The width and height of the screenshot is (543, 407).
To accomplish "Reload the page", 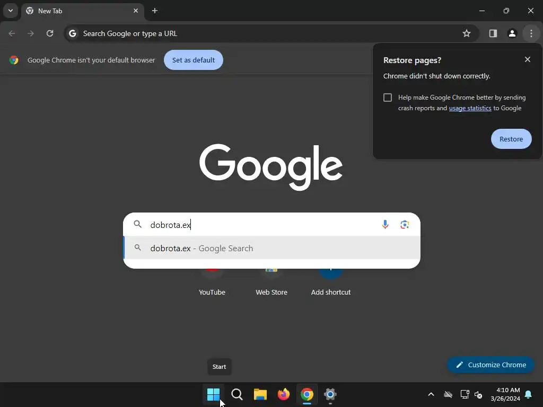I will point(50,33).
